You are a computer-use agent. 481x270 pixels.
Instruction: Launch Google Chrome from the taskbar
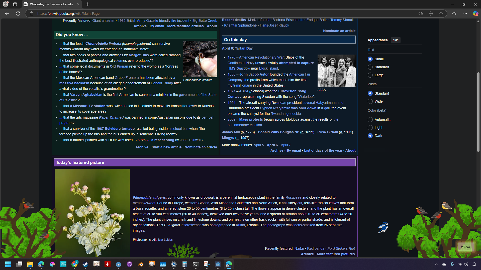74,264
